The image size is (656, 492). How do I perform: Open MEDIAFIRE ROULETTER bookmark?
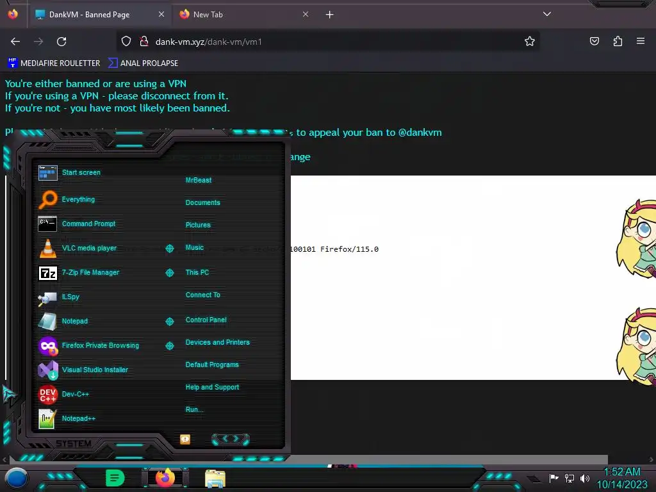click(54, 63)
